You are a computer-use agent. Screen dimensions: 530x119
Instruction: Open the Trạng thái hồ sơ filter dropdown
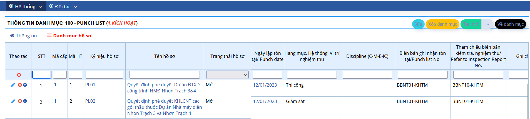[227, 75]
